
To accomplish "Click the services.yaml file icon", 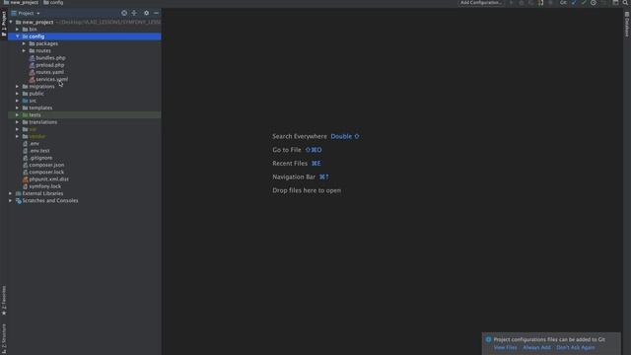I will pyautogui.click(x=32, y=79).
